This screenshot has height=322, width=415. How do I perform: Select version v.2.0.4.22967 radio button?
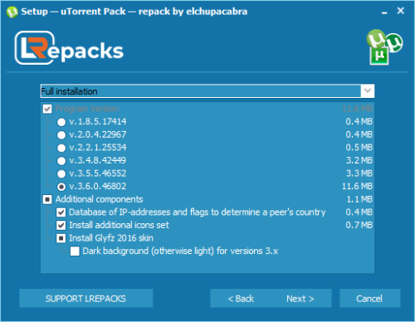(x=61, y=134)
